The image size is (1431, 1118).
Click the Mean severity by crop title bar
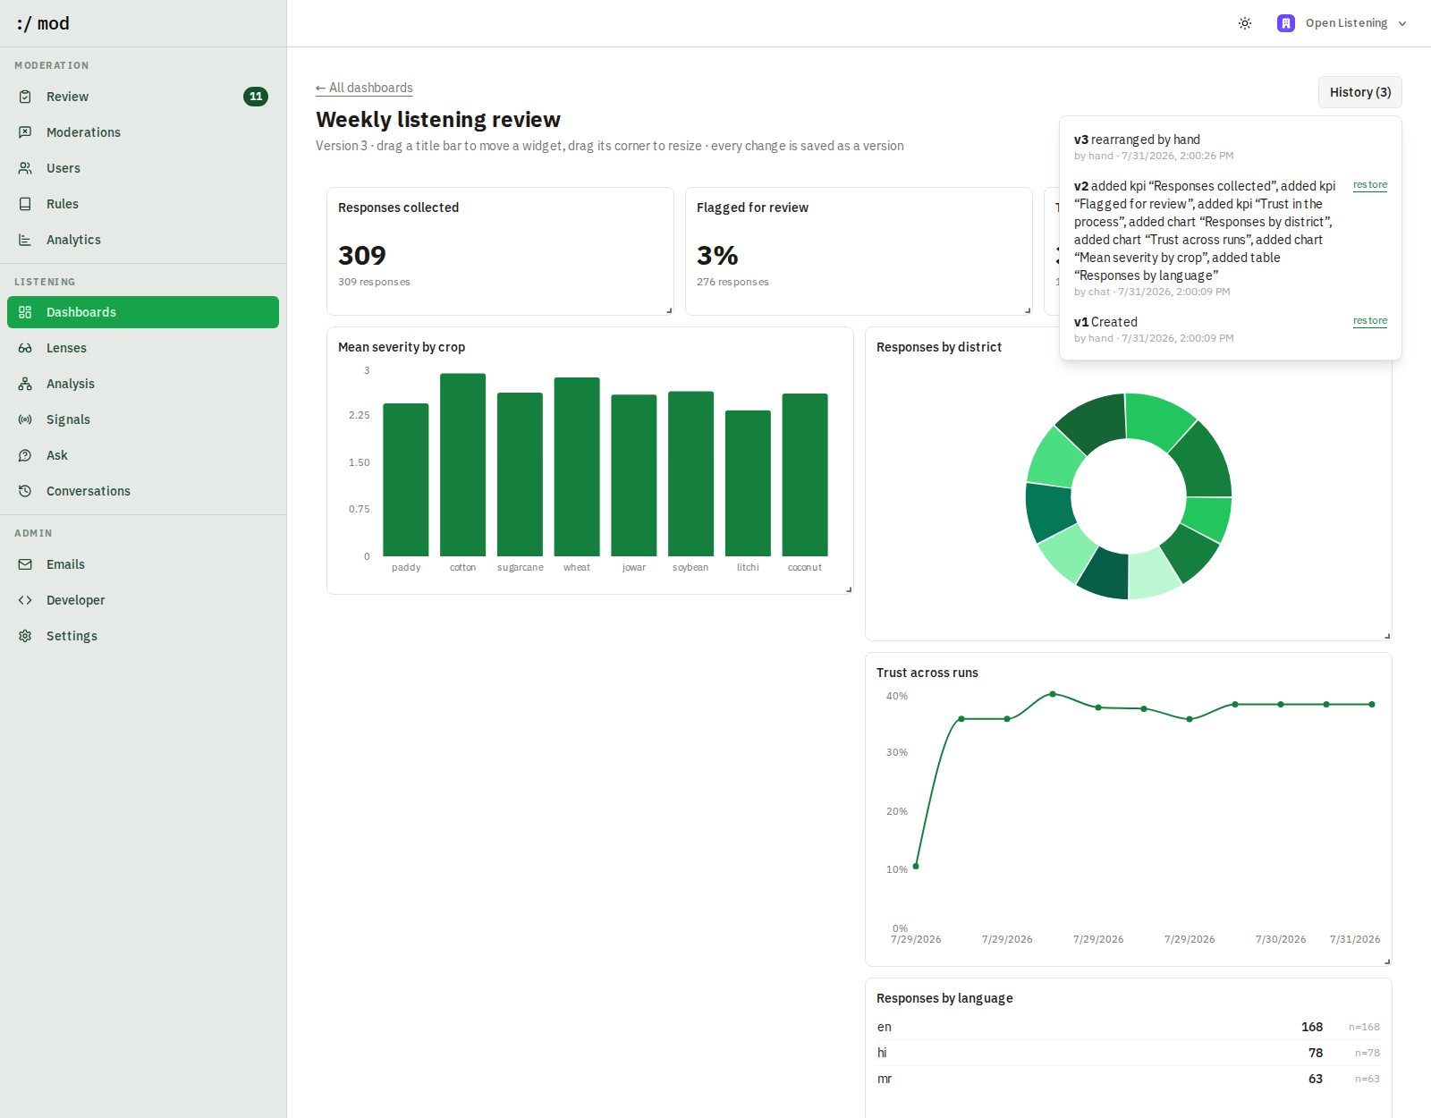tap(590, 347)
